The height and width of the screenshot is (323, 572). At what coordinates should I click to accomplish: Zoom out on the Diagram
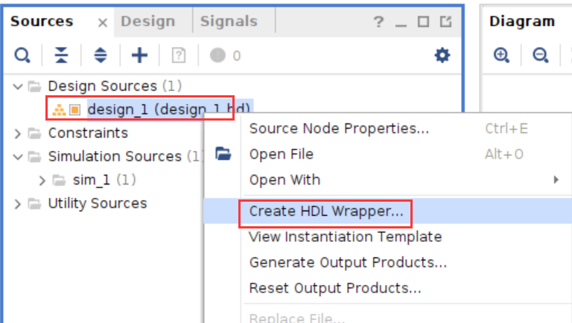click(x=540, y=55)
